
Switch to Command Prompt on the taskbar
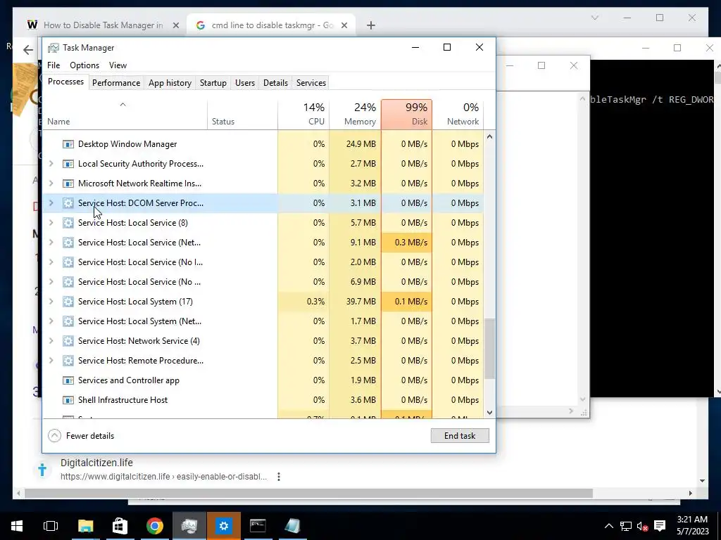tap(258, 526)
